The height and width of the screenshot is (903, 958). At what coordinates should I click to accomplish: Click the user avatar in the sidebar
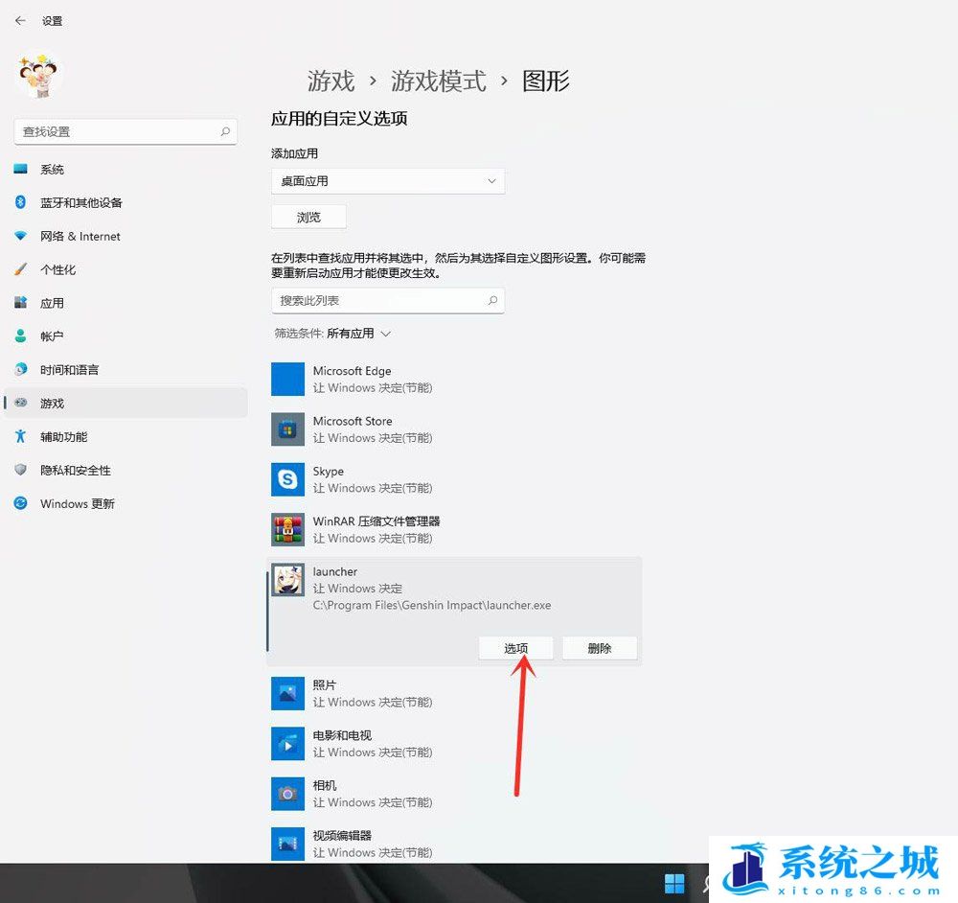click(x=37, y=74)
